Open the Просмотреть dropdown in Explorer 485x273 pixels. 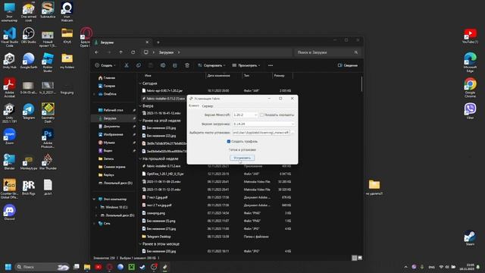coord(246,65)
